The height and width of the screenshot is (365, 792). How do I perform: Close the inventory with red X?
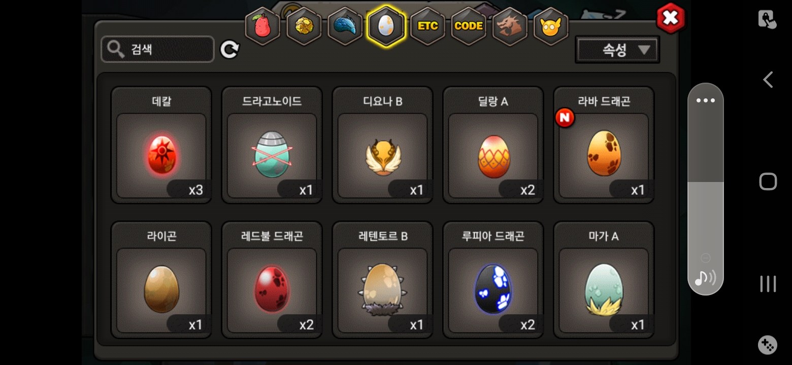(x=671, y=19)
